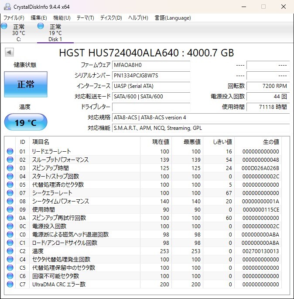Open the 編集(E) menu
The width and height of the screenshot is (294, 299).
coord(39,18)
